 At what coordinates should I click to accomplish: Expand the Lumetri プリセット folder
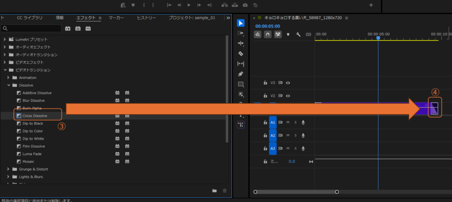(x=5, y=40)
